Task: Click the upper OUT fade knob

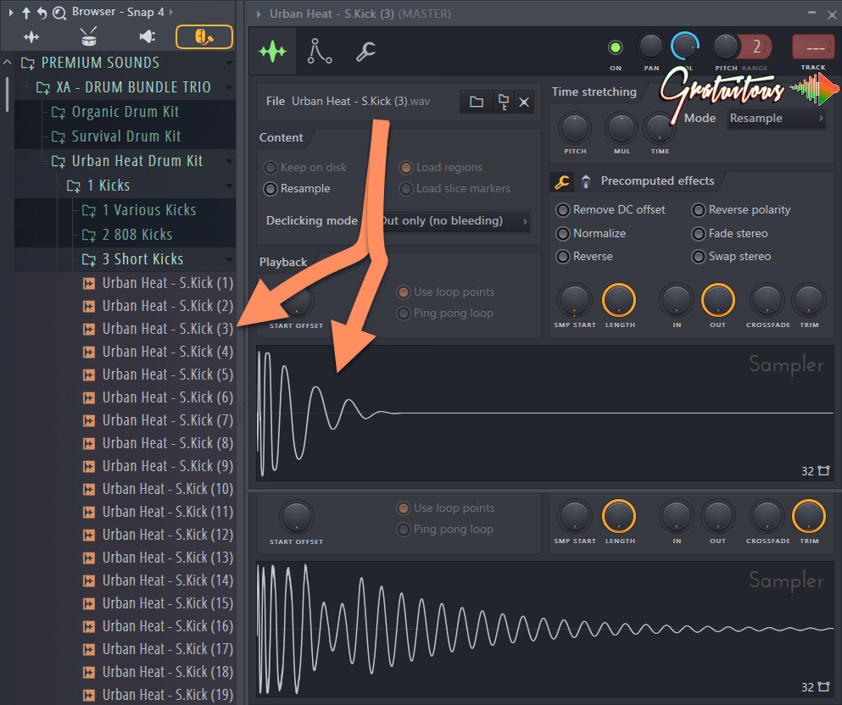Action: pos(718,301)
